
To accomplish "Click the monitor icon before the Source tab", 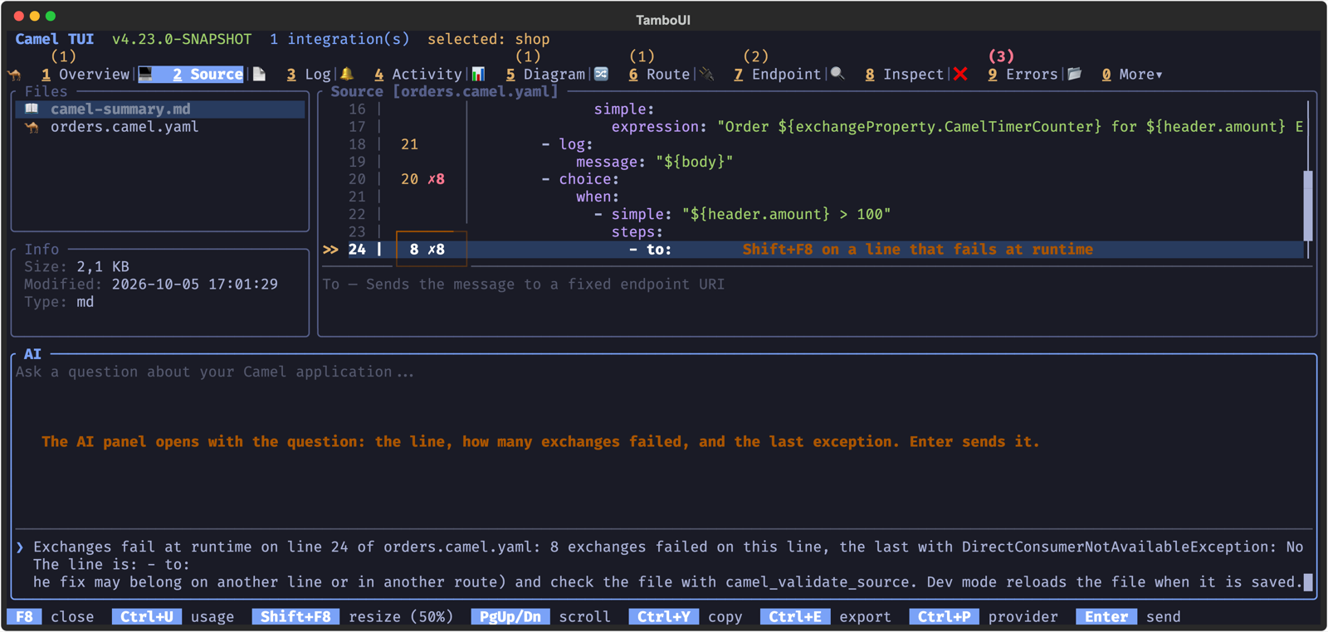I will click(145, 74).
